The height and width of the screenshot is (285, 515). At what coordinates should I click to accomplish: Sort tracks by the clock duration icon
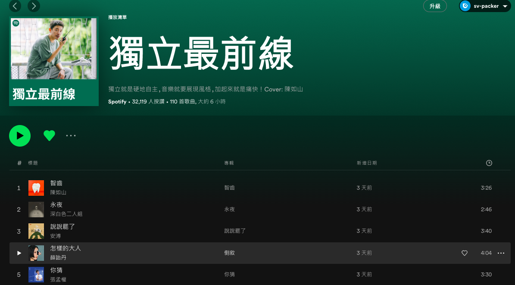pyautogui.click(x=489, y=163)
